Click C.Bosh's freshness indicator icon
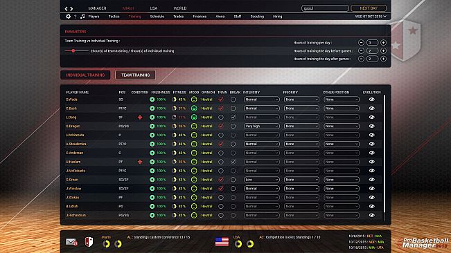 pos(152,109)
